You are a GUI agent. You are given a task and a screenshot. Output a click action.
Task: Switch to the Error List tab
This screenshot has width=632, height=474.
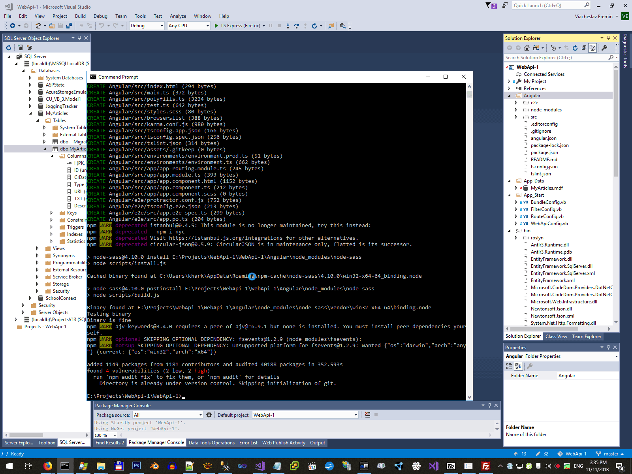click(248, 443)
